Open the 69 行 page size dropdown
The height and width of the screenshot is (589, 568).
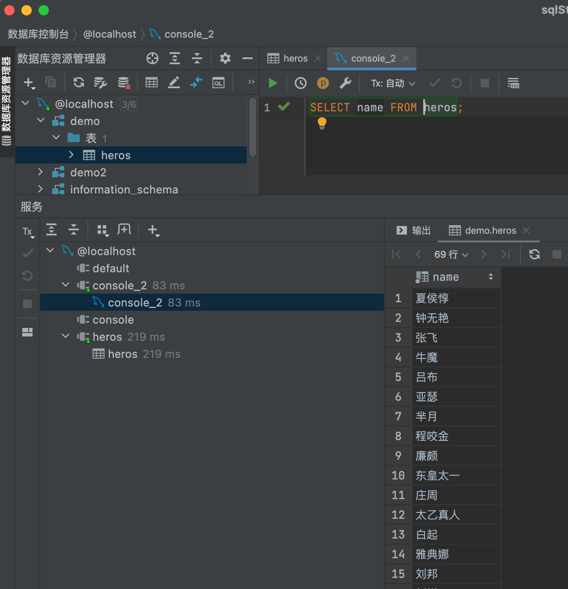[451, 255]
